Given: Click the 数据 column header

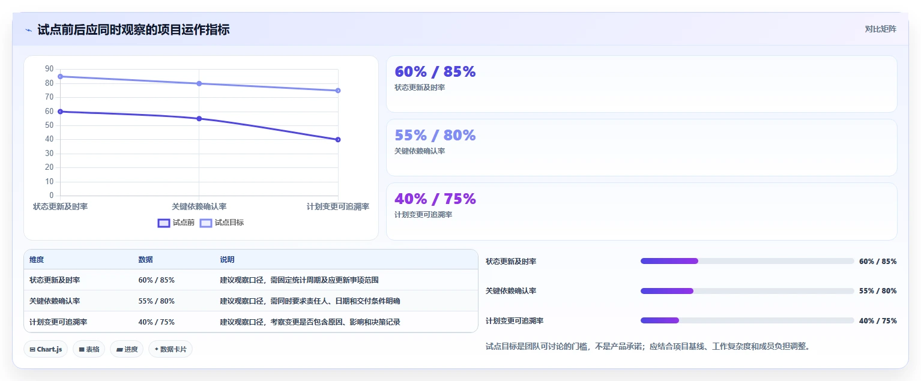Looking at the screenshot, I should click(145, 260).
